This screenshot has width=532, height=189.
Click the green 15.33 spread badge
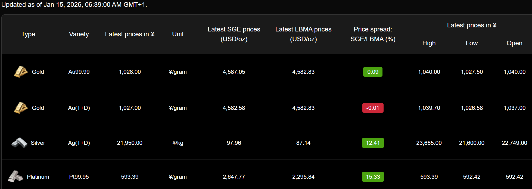373,177
